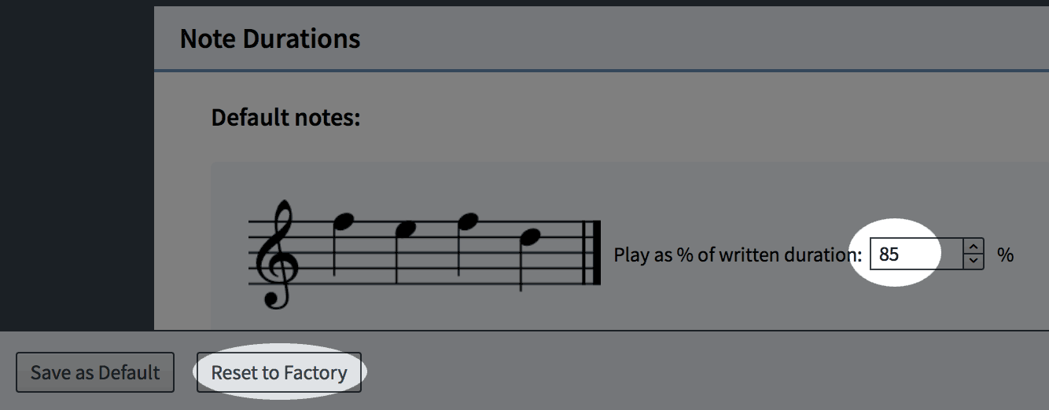Image resolution: width=1049 pixels, height=410 pixels.
Task: Click the blue divider line under Note Durations
Action: [x=602, y=71]
